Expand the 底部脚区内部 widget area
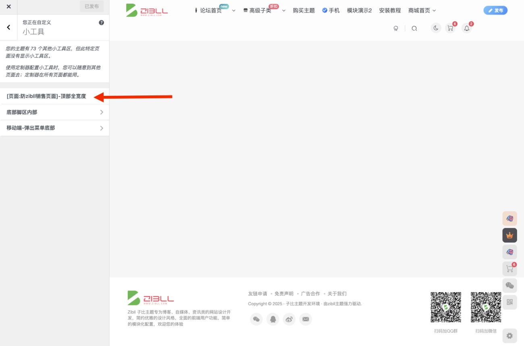524x346 pixels. [x=54, y=112]
